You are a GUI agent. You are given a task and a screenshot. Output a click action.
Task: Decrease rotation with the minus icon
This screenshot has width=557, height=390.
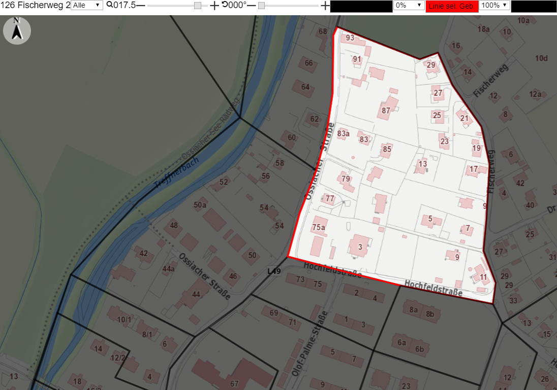tap(252, 5)
